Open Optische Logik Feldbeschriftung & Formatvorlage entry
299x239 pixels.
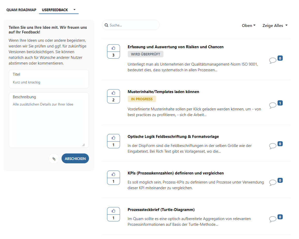(173, 137)
